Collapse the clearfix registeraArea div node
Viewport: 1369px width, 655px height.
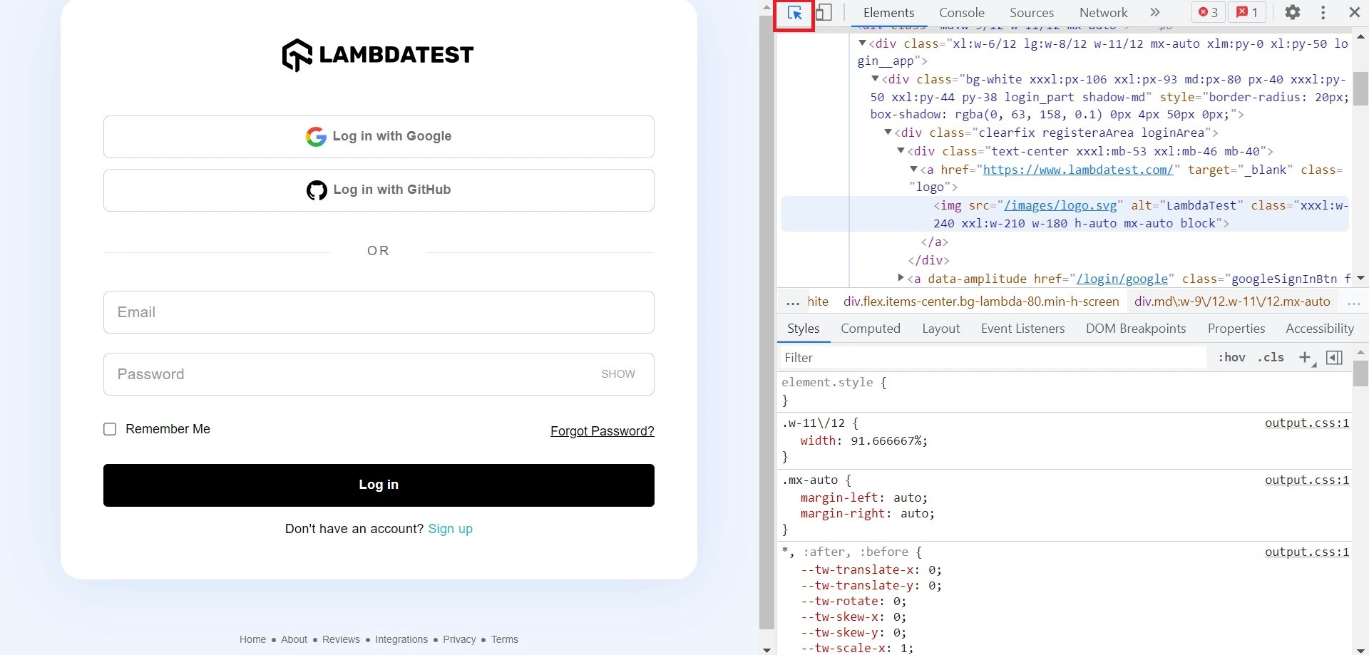888,132
